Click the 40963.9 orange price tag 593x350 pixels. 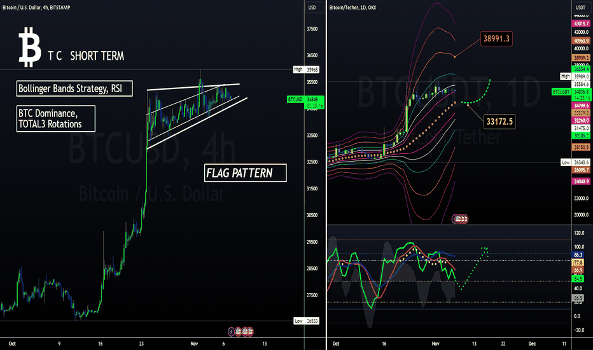click(581, 41)
